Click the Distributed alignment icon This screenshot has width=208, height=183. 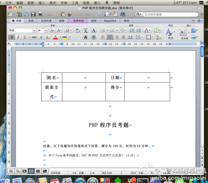(x=130, y=37)
